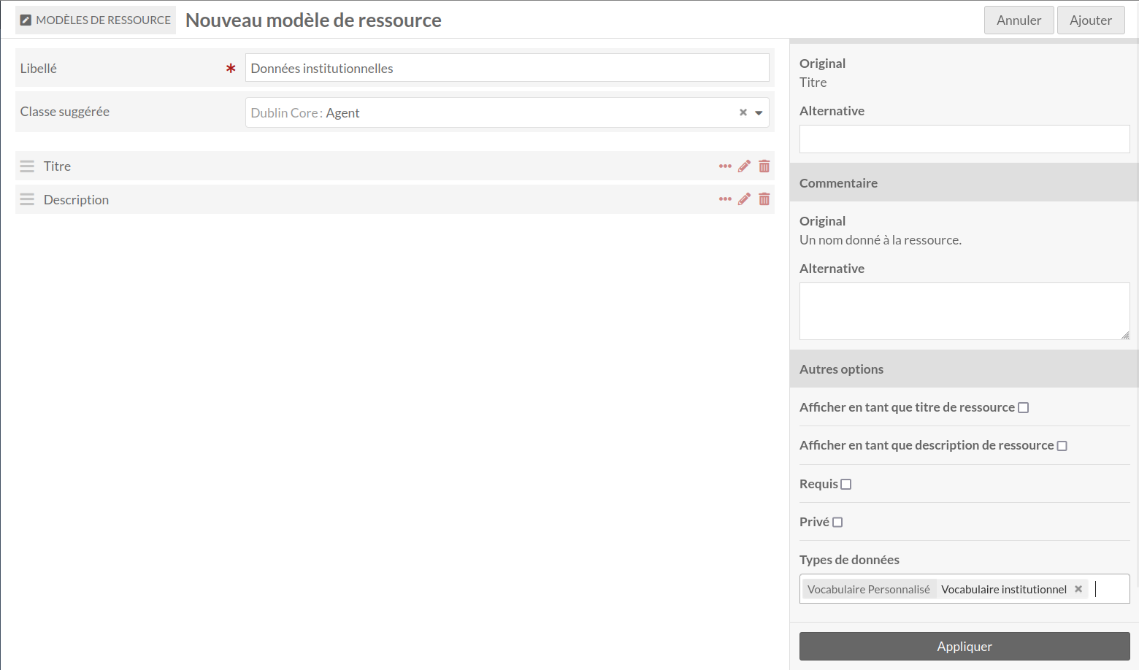Image resolution: width=1139 pixels, height=670 pixels.
Task: Check the Privé option
Action: click(x=837, y=523)
